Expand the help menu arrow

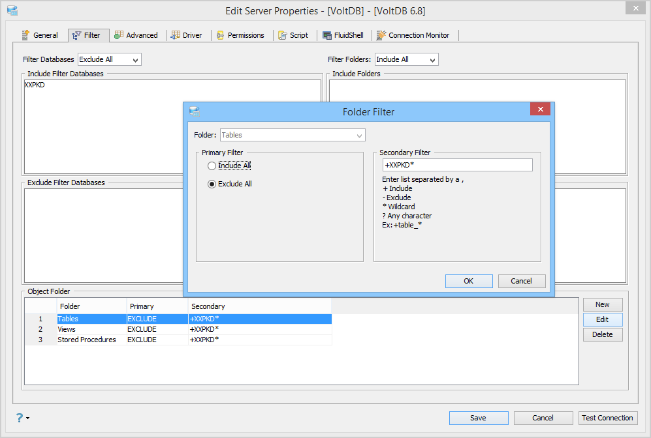28,418
